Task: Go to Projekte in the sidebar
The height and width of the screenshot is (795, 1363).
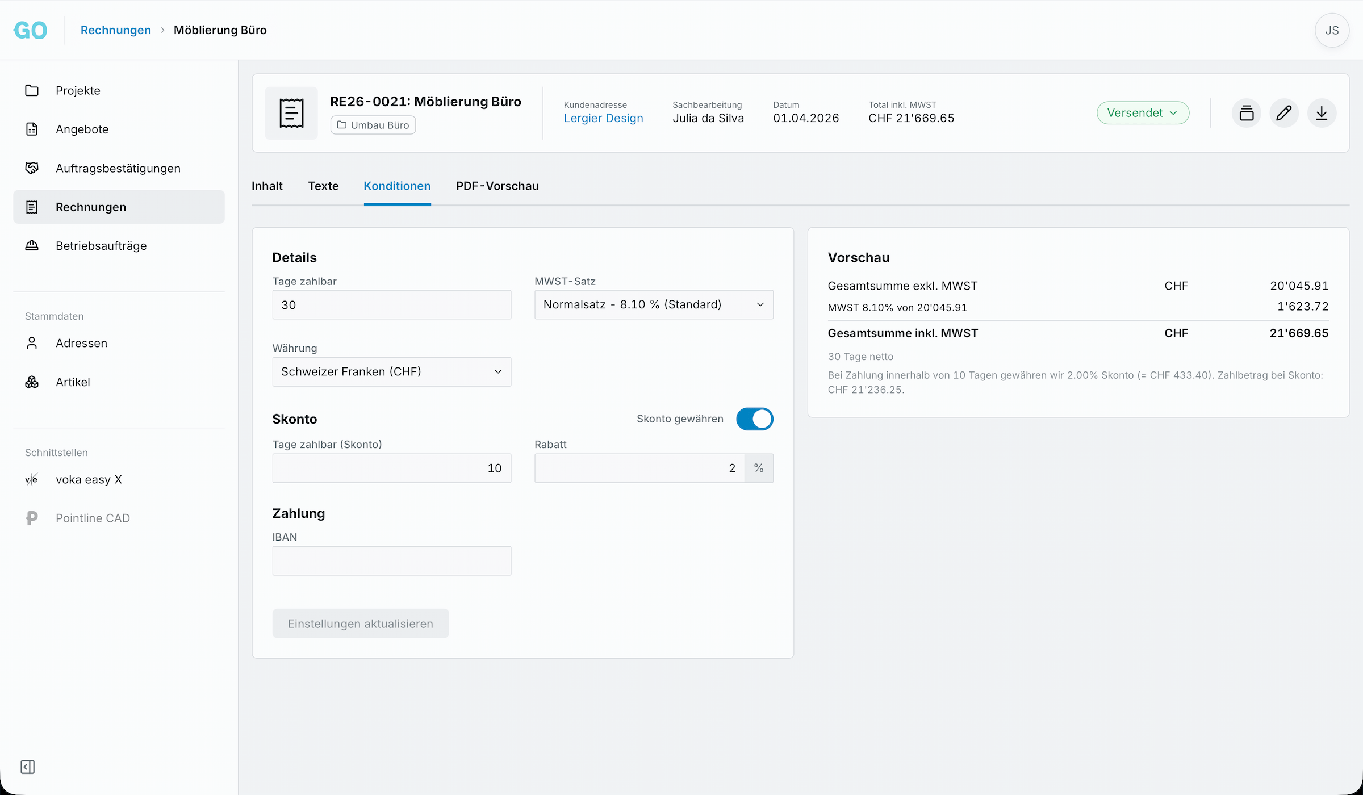Action: coord(119,90)
